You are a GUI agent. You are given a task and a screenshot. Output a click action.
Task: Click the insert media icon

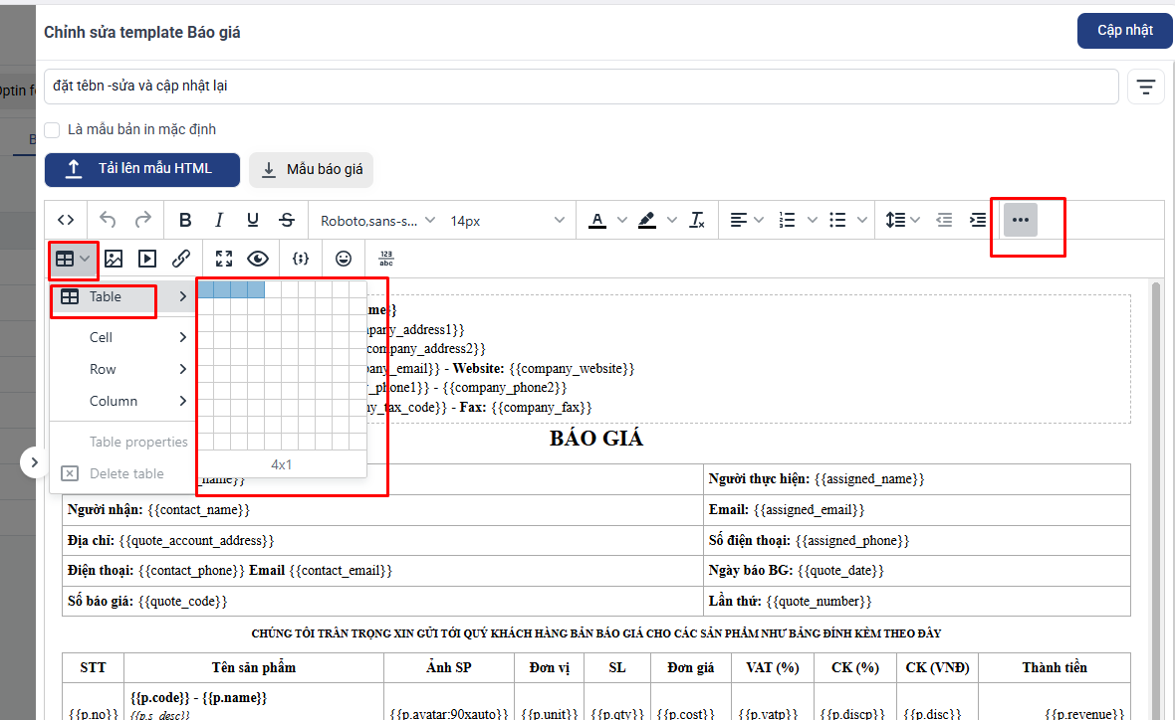pos(147,259)
